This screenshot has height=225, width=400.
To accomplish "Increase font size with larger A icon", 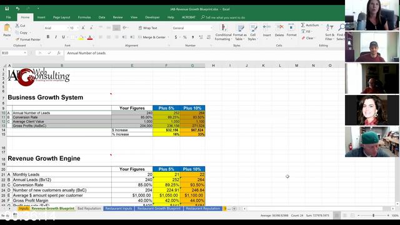I will tap(83, 27).
